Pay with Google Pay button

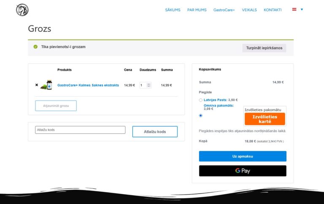[243, 171]
